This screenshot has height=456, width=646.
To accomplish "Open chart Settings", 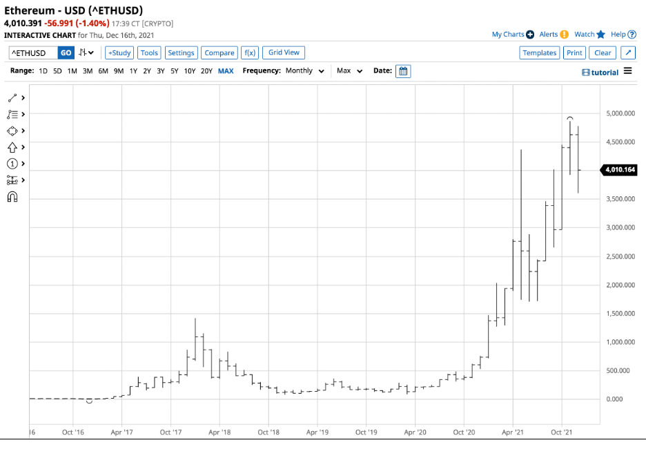I will 182,53.
